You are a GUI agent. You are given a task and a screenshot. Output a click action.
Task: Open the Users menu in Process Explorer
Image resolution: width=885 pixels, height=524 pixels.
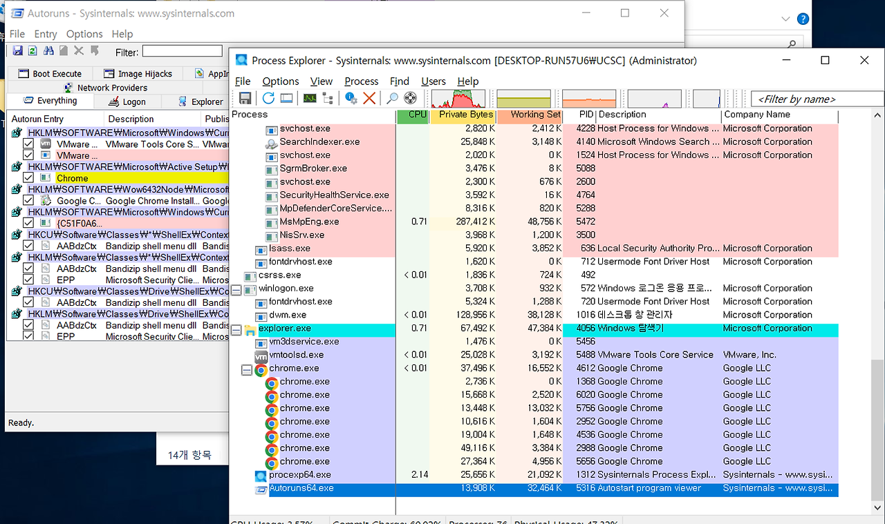(x=434, y=81)
